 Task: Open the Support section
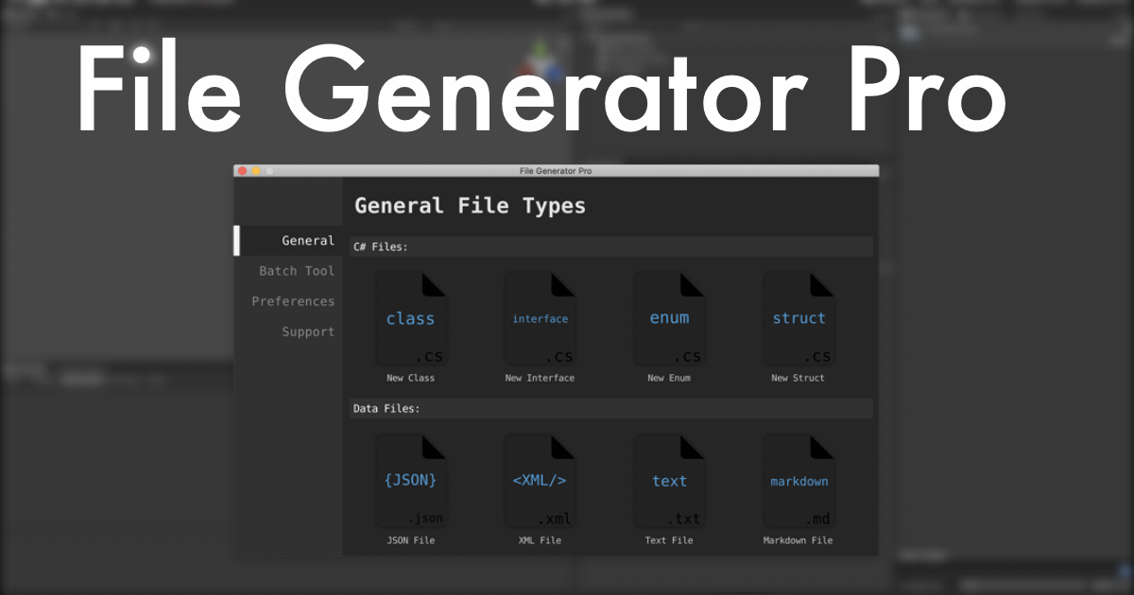pos(308,331)
